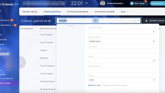Click the lock icon on Excel export
Viewport: 165px width, 93px height.
146,21
